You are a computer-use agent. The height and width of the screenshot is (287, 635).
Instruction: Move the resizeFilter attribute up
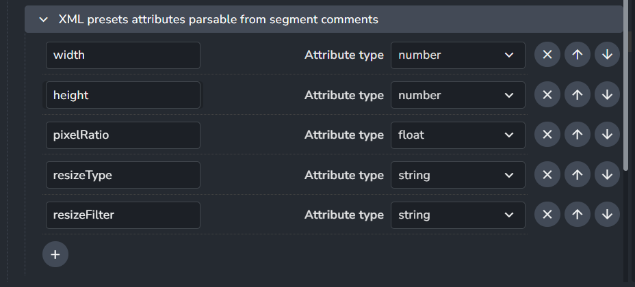pyautogui.click(x=577, y=215)
